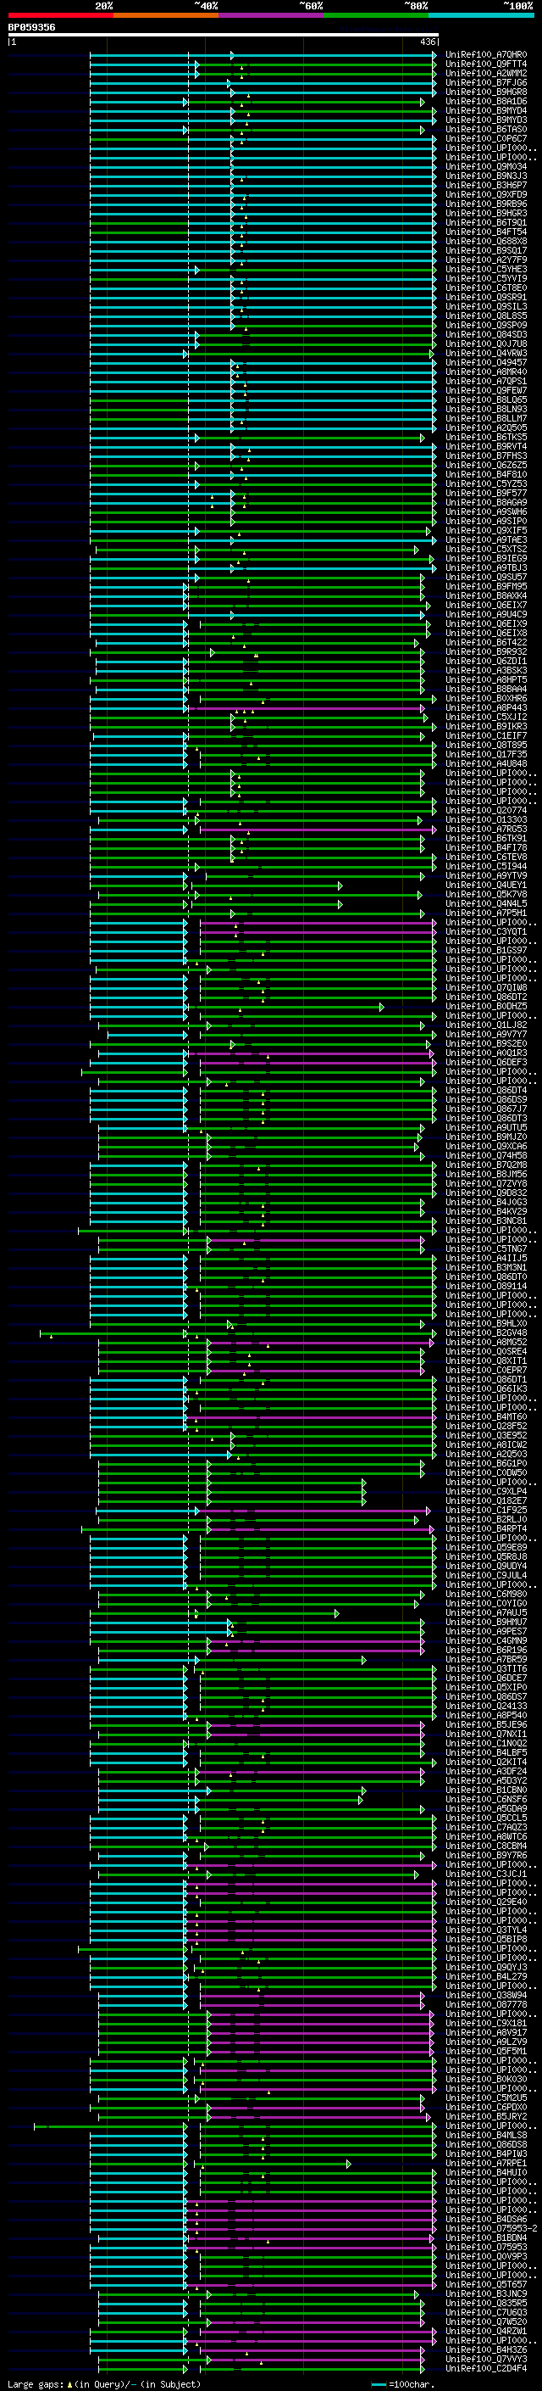The width and height of the screenshot is (542, 2391).
Task: Click hit label UniRef100_Q84SD3
Action: point(485,335)
